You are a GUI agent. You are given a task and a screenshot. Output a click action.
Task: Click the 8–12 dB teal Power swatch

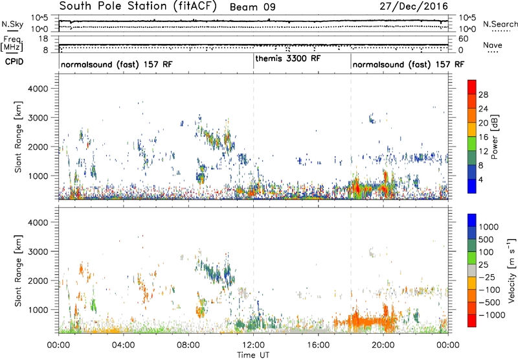472,158
